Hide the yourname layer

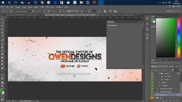coord(152,95)
